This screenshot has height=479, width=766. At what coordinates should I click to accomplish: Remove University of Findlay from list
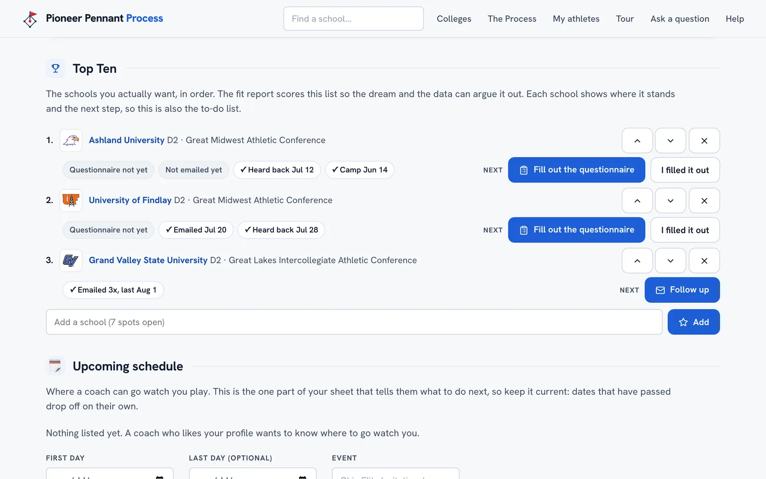pyautogui.click(x=704, y=201)
